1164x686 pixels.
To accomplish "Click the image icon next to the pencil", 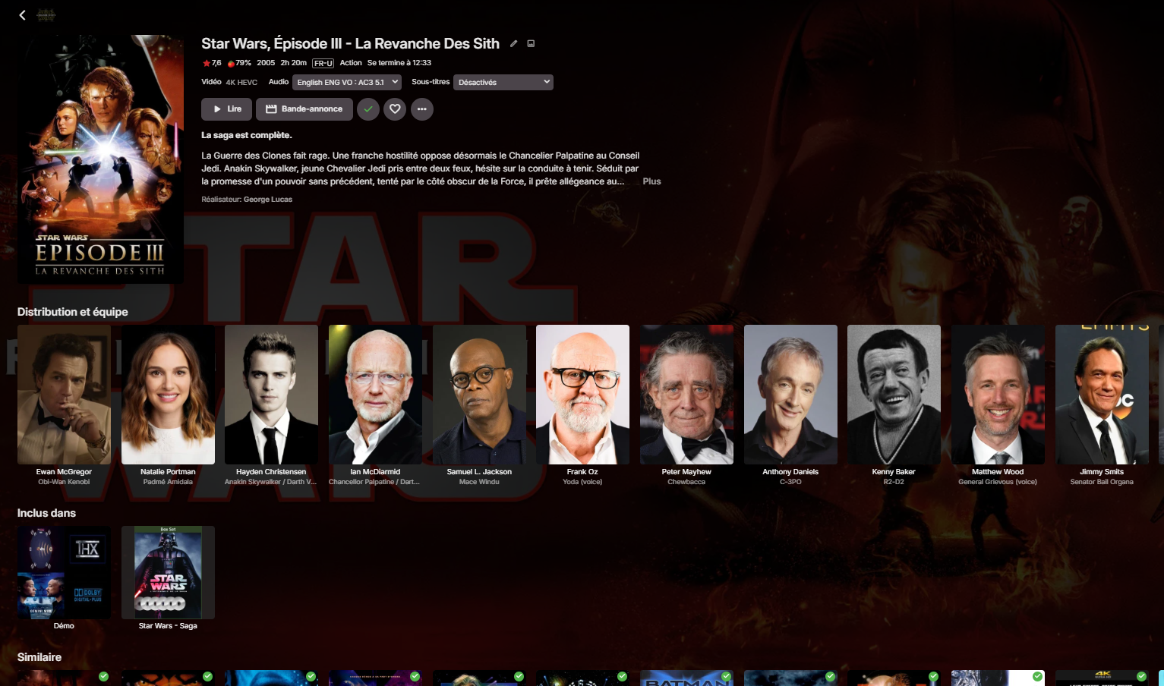I will pyautogui.click(x=531, y=44).
